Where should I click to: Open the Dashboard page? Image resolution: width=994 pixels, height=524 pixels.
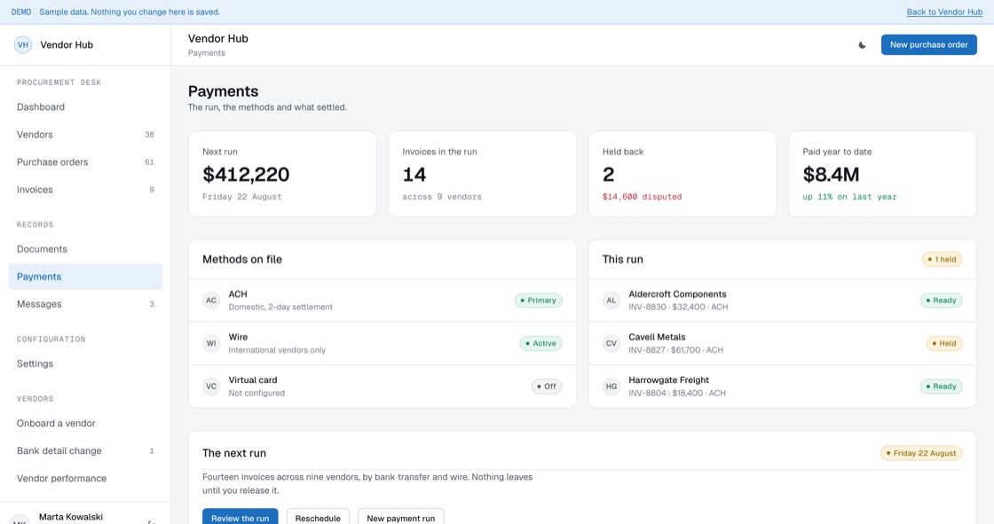pyautogui.click(x=85, y=107)
